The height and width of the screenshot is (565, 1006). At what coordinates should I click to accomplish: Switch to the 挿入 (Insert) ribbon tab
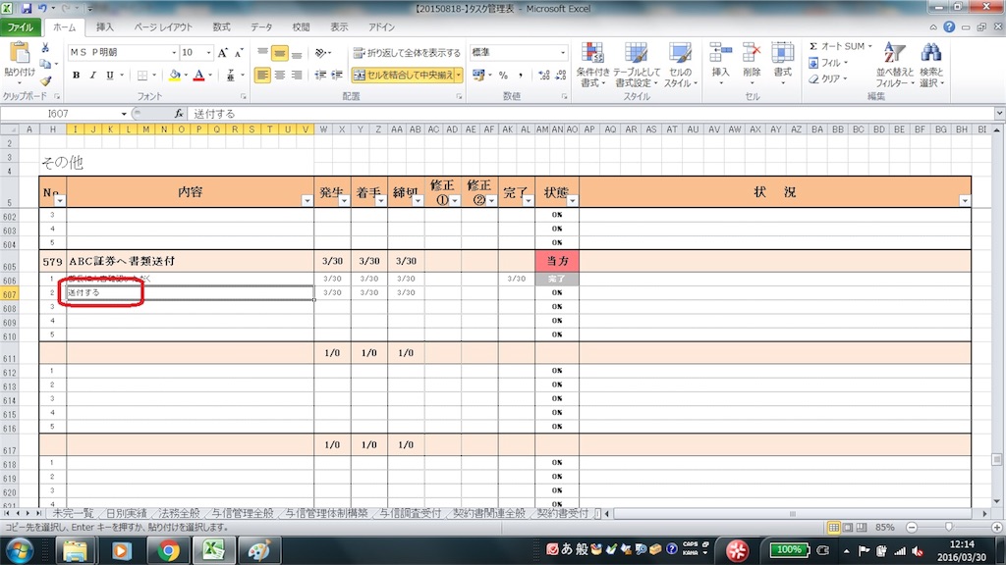pos(104,26)
